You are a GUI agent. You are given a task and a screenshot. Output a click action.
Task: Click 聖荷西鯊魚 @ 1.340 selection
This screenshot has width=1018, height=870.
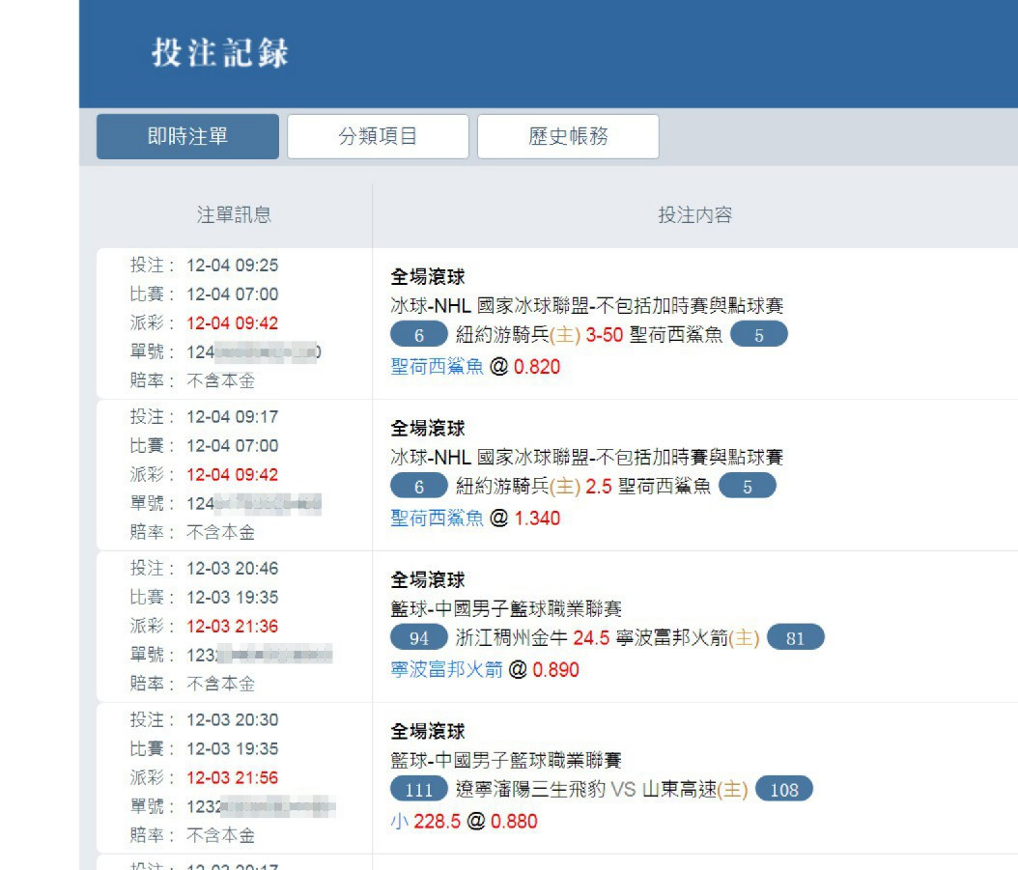coord(475,519)
